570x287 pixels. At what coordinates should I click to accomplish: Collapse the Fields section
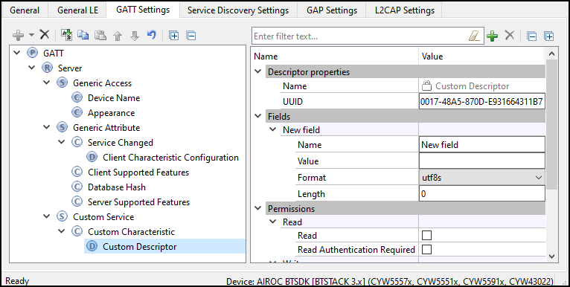point(258,116)
